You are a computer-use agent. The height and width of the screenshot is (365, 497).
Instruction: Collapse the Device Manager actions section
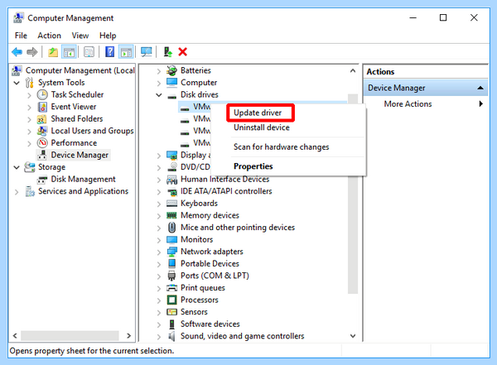[480, 88]
